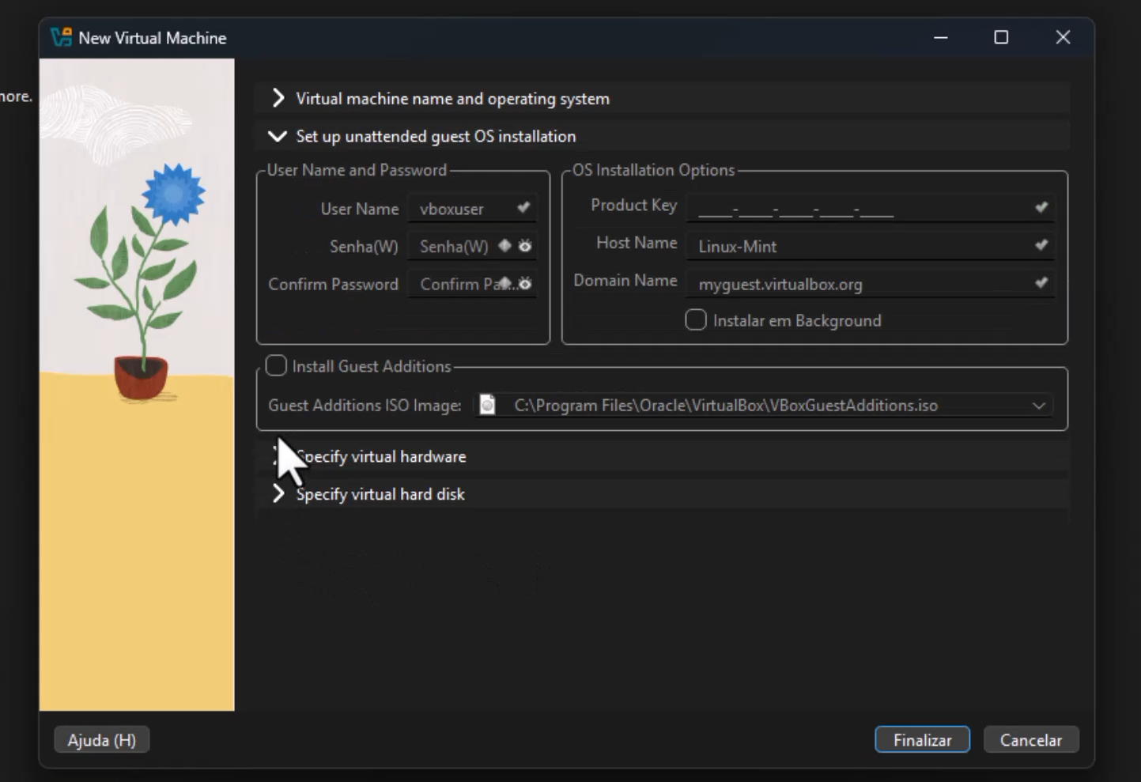
Task: Enable Install Guest Additions checkbox
Action: pos(276,365)
